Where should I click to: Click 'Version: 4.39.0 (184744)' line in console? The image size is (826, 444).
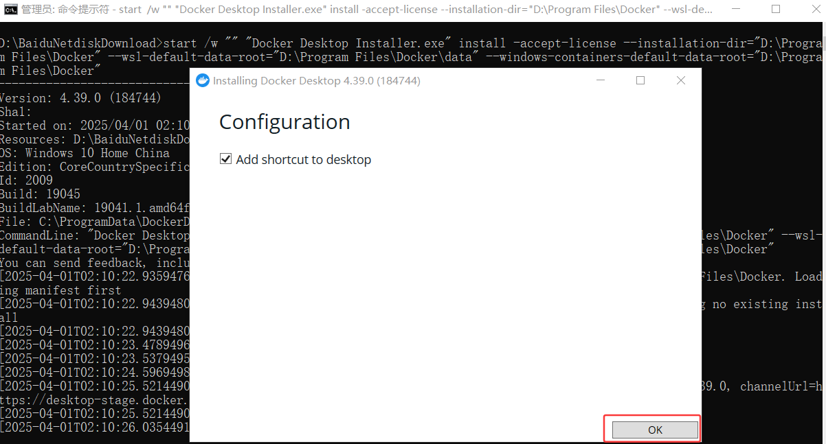pos(80,98)
